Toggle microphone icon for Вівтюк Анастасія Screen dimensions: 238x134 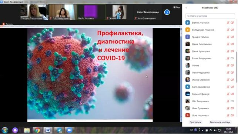pos(228,23)
